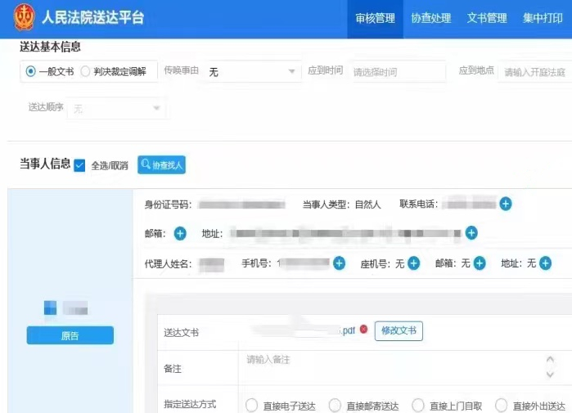Click the plus icon next to 联系电话
Image resolution: width=572 pixels, height=413 pixels.
506,204
